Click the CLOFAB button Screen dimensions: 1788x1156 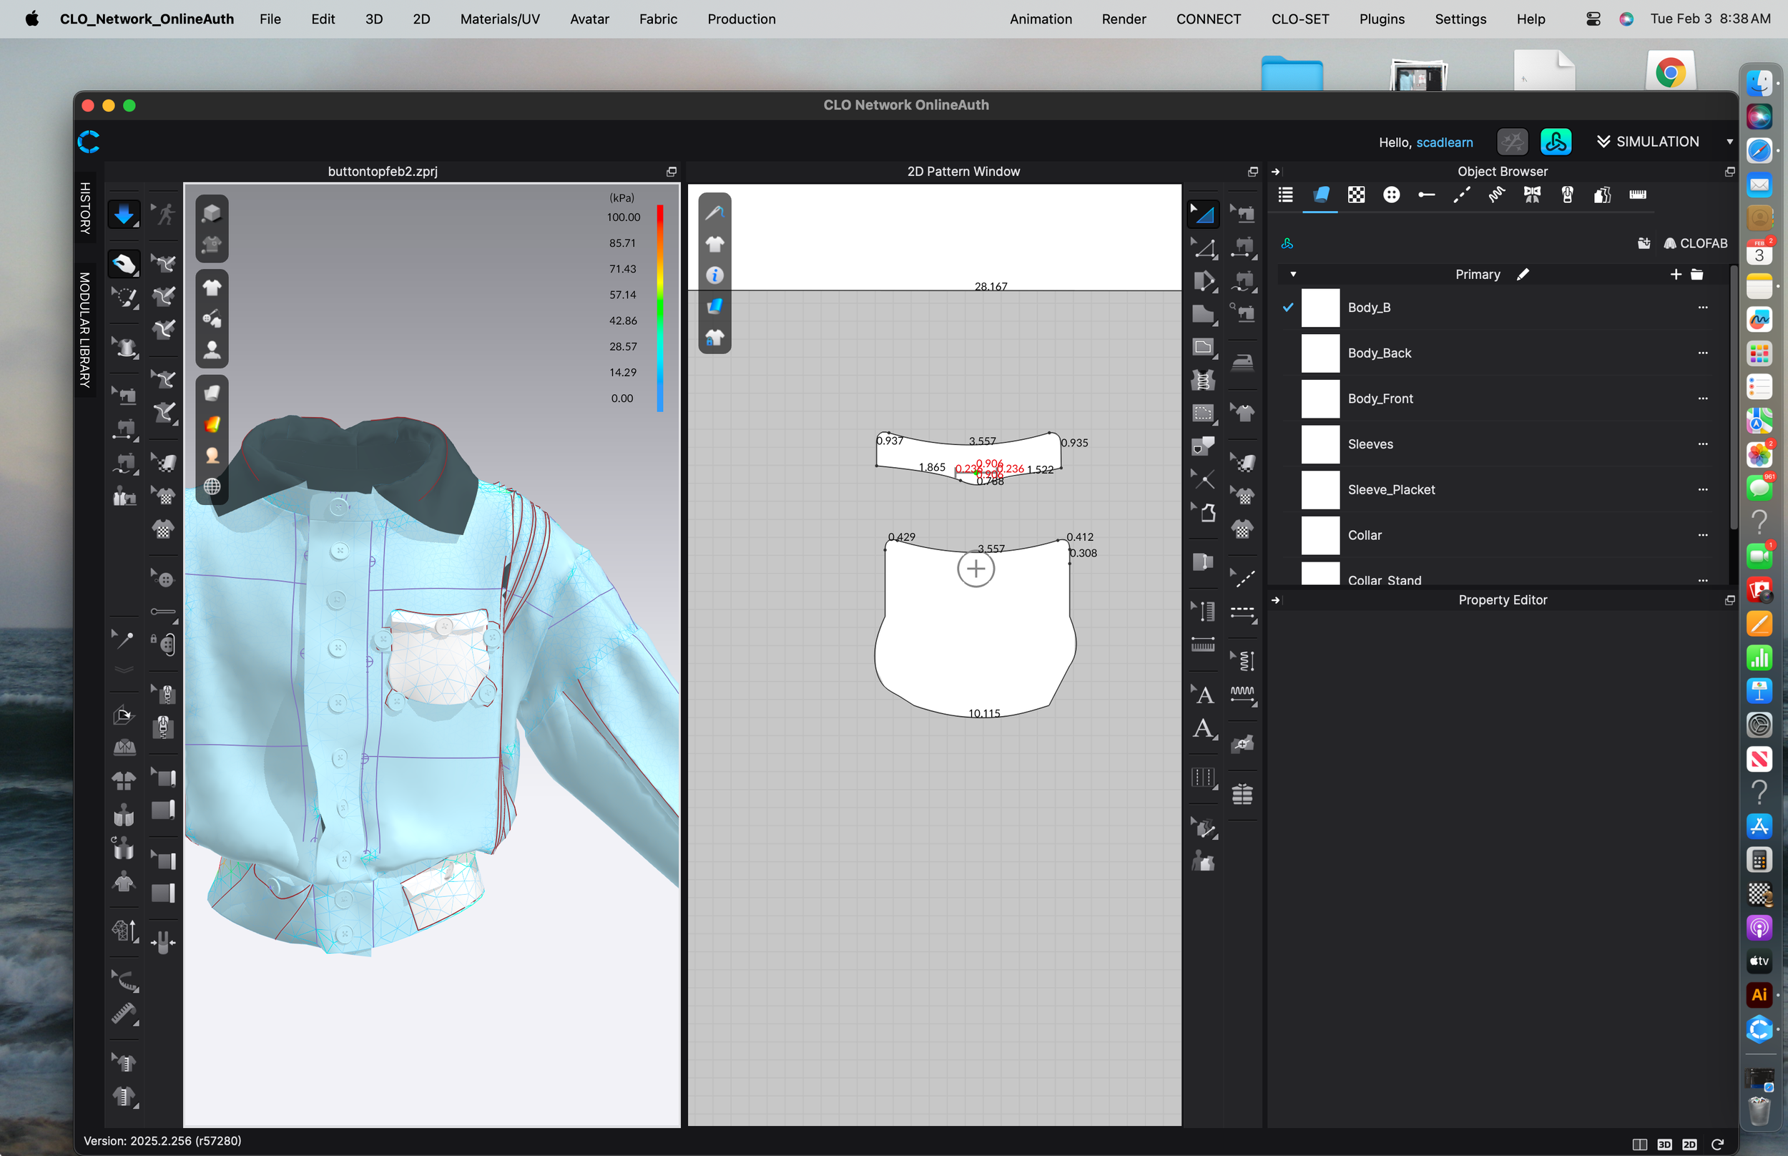pyautogui.click(x=1695, y=243)
